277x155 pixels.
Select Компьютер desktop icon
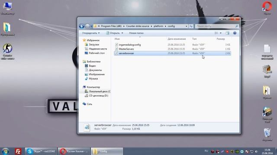click(7, 8)
